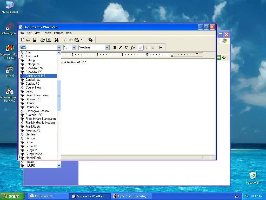Click Document - WordPad taskbar button
The height and width of the screenshot is (200, 266).
90,196
